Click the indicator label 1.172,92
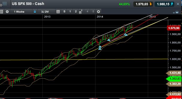182x99 pixels. tap(174, 95)
